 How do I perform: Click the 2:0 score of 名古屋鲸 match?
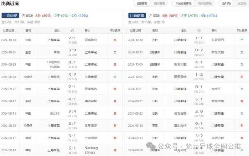click(x=199, y=112)
